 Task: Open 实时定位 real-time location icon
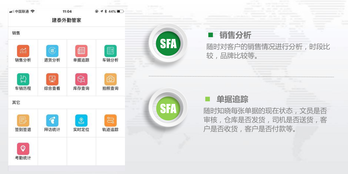[x=81, y=121]
